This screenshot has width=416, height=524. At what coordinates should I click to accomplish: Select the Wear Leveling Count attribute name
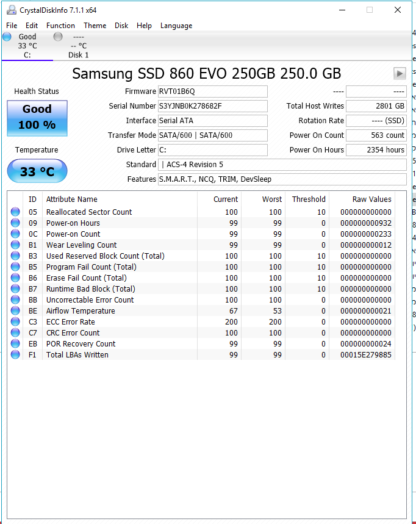[81, 245]
